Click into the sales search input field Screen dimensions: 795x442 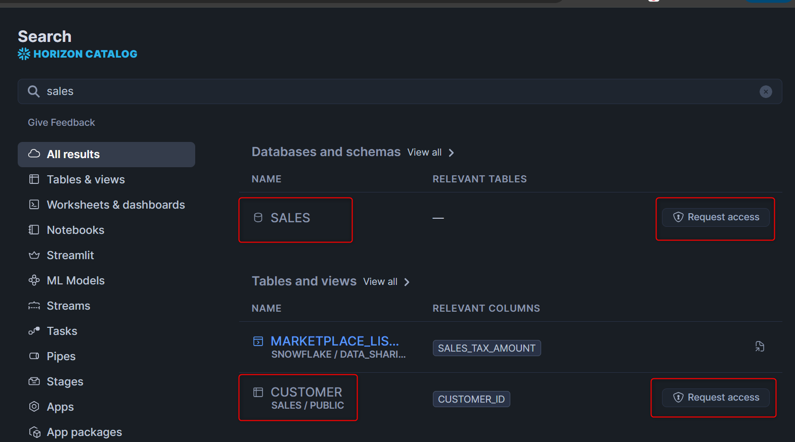[x=394, y=91]
